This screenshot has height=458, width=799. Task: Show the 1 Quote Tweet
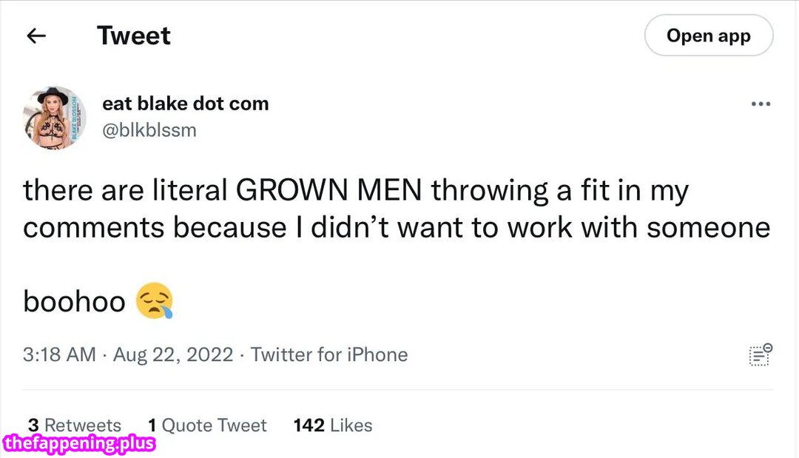[x=207, y=425]
